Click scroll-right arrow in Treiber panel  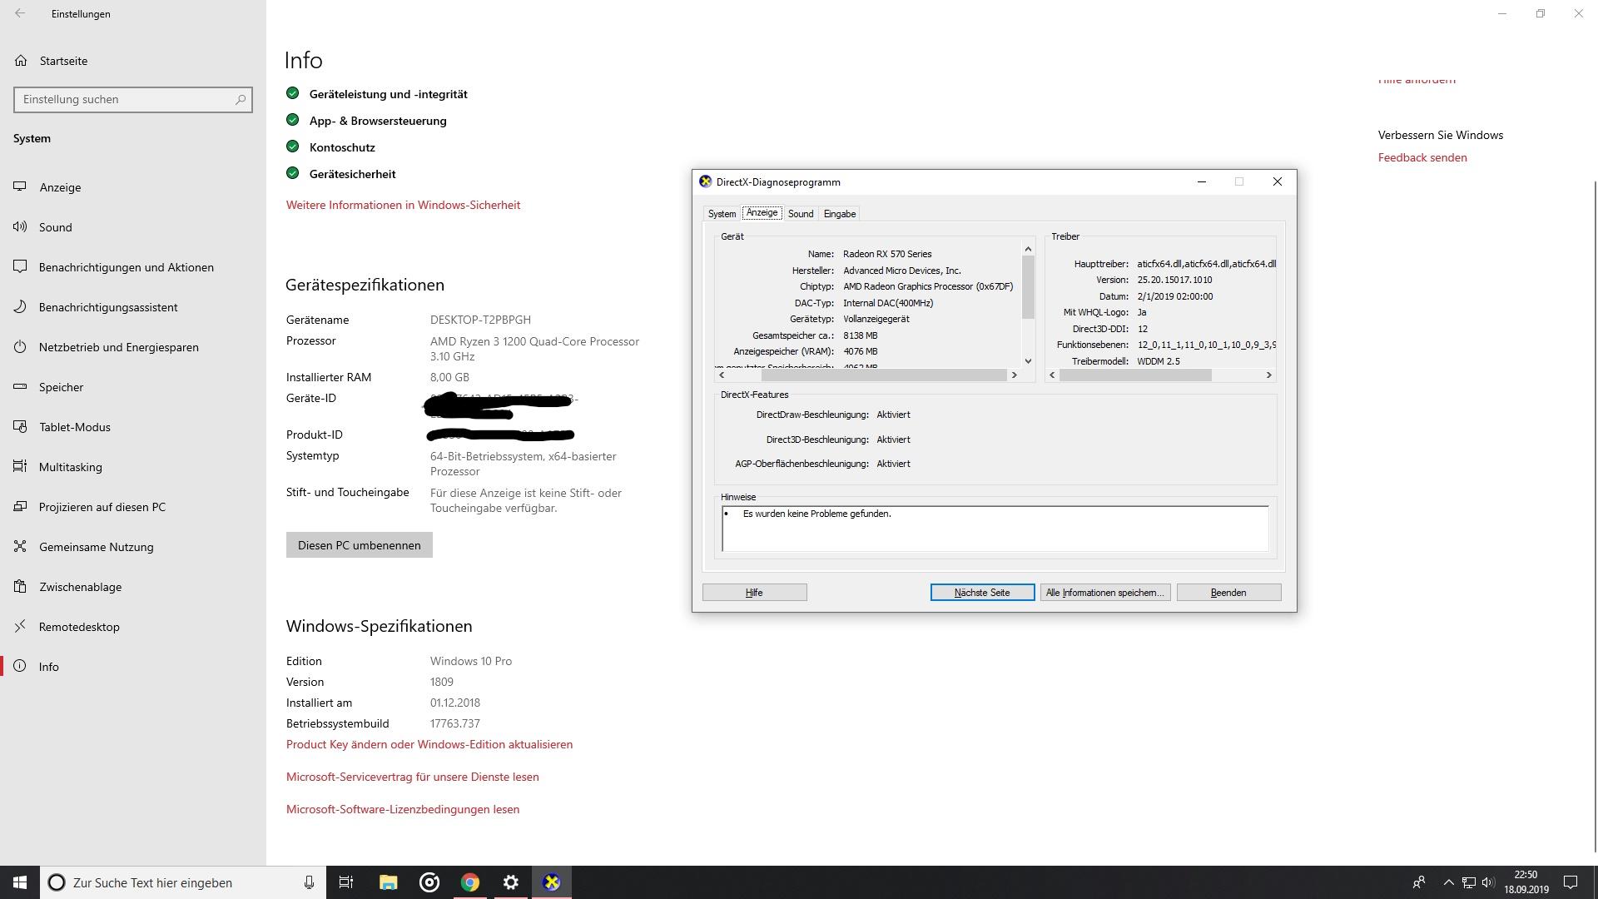[1268, 375]
